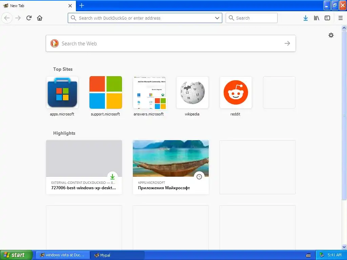347x260 pixels.
Task: Click the vertical scrollbar thumb
Action: click(x=344, y=115)
